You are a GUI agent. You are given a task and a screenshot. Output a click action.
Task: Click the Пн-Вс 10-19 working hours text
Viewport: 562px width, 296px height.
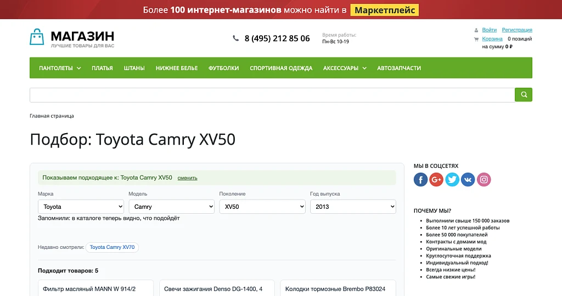coord(335,42)
